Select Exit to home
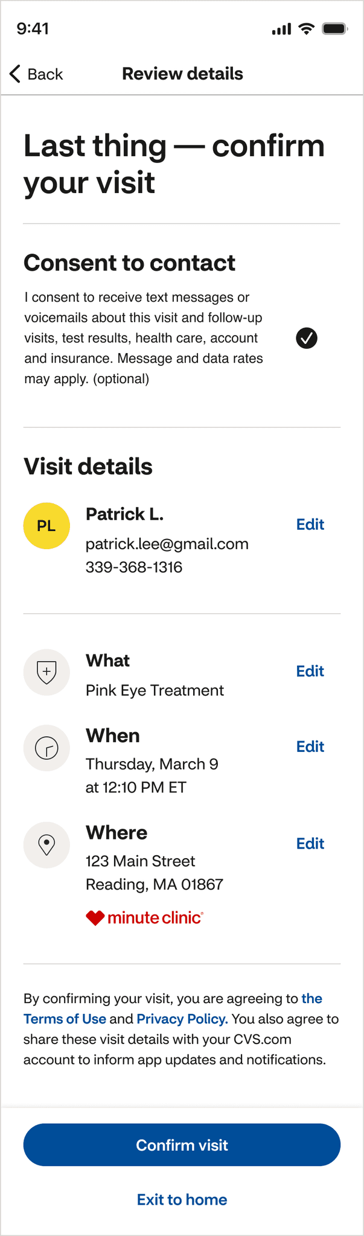Viewport: 364px width, 1236px height. 182,1199
